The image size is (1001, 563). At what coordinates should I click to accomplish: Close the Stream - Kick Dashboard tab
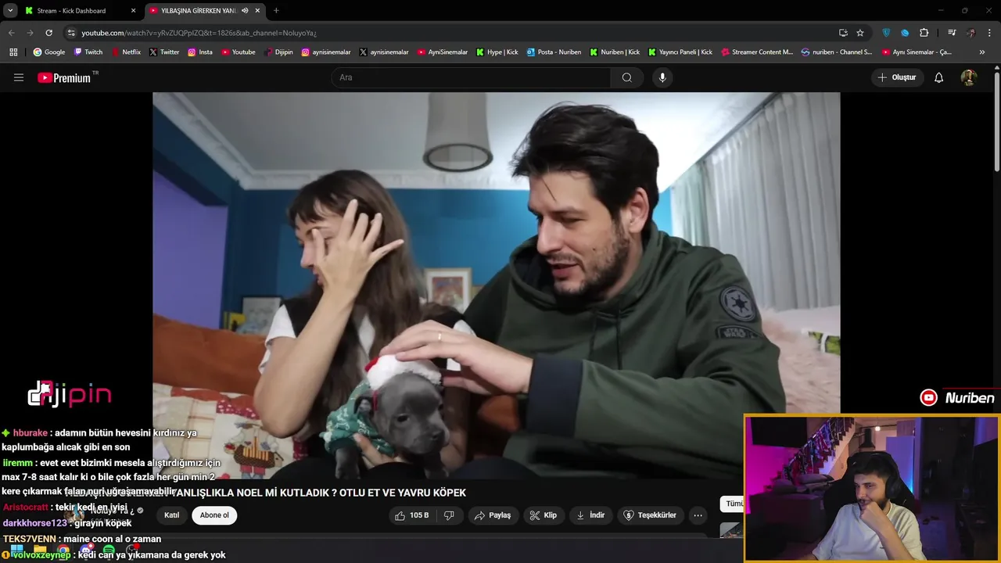pyautogui.click(x=133, y=11)
